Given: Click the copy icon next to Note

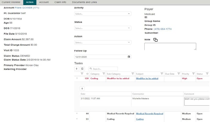Looking at the screenshot, I should coord(155,40).
